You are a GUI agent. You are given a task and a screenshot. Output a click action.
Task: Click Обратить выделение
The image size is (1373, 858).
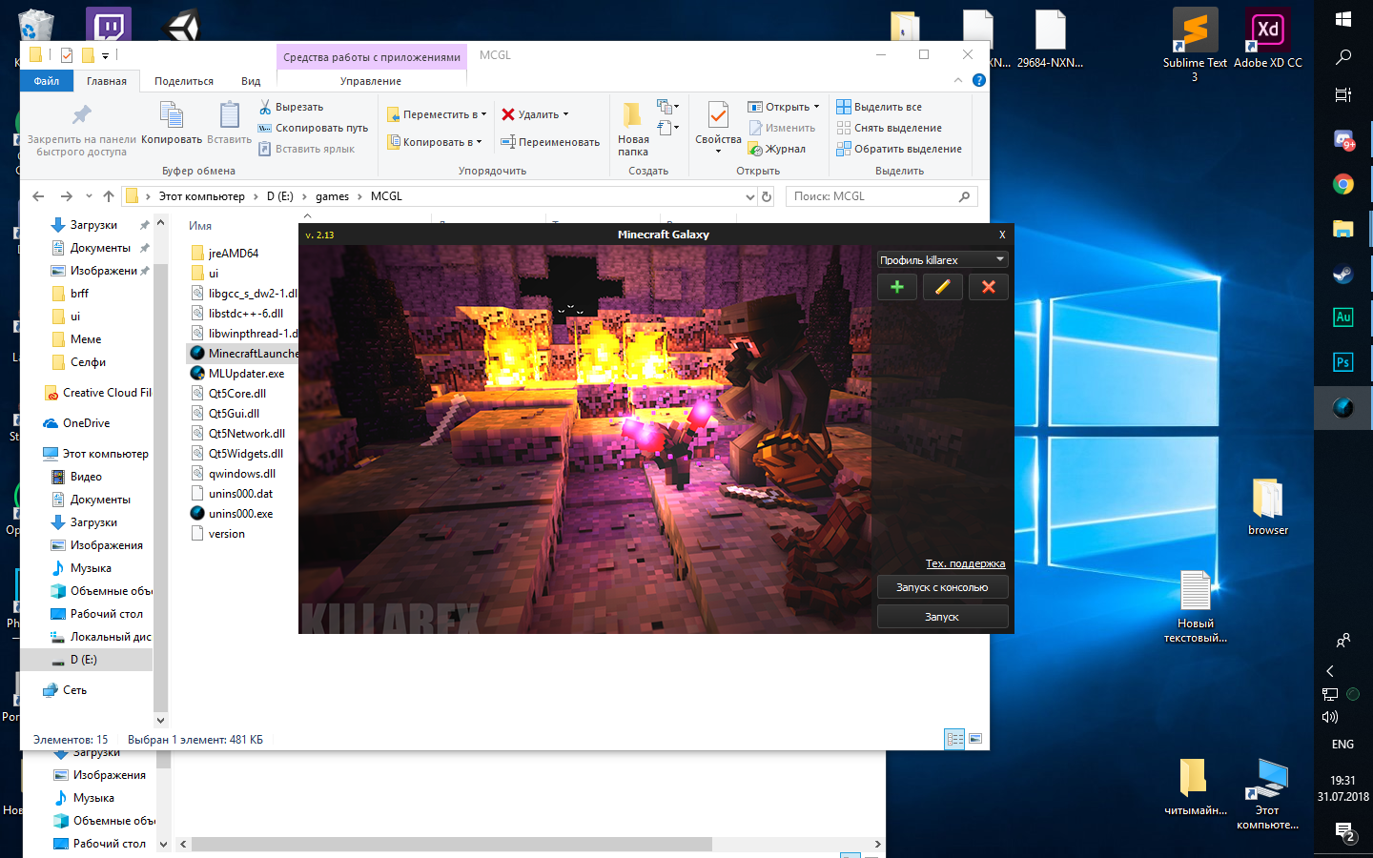click(x=899, y=149)
